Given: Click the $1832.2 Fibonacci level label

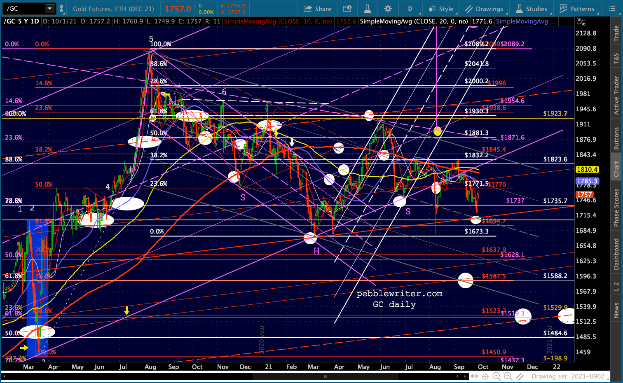Looking at the screenshot, I should [476, 155].
